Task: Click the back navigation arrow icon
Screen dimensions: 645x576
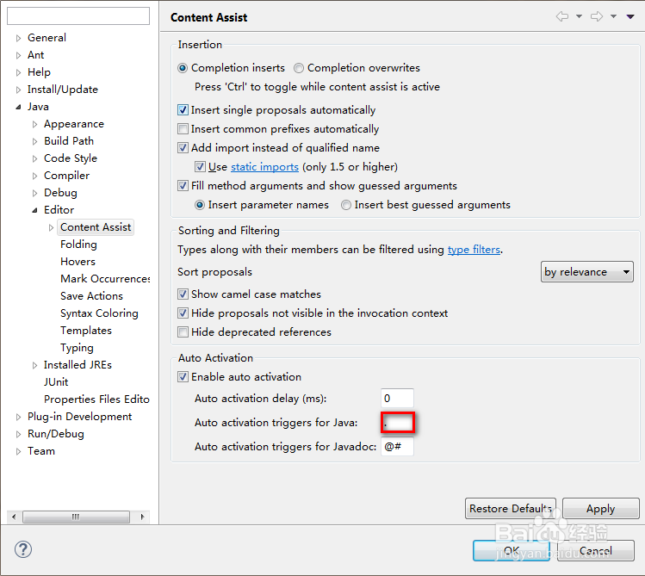Action: [562, 16]
